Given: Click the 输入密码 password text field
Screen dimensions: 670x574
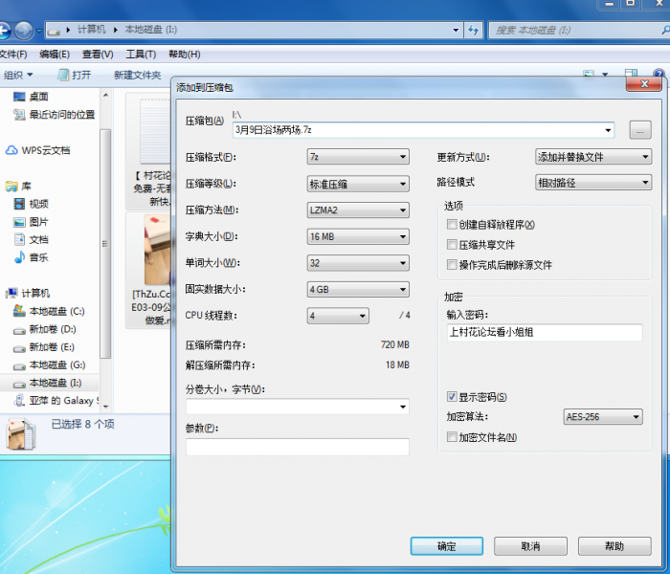Looking at the screenshot, I should pos(544,333).
